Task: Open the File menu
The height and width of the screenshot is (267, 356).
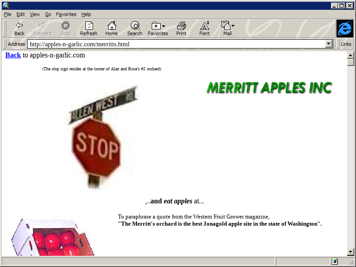Action: pyautogui.click(x=8, y=14)
